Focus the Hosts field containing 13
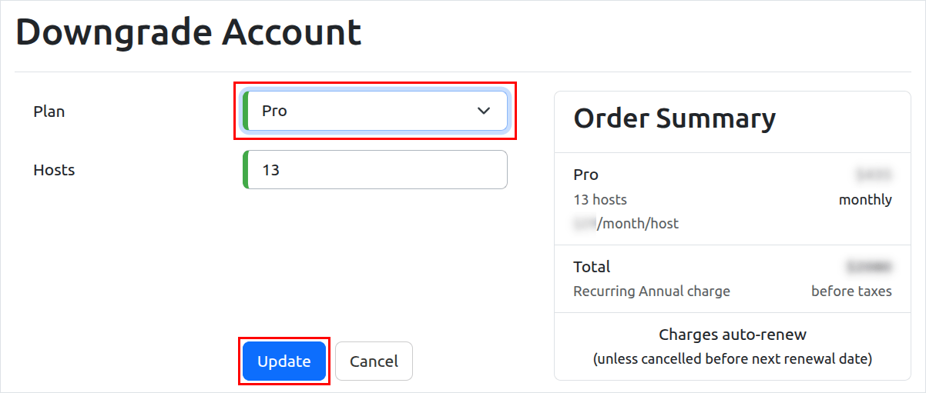Viewport: 926px width, 393px height. pos(375,169)
